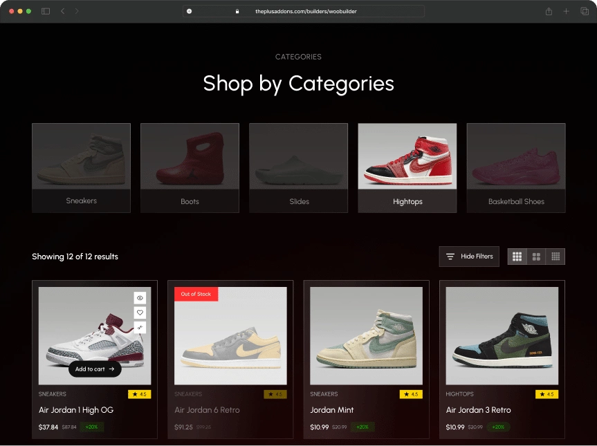Click the Out of Stock badge on Air Jordan 6 Retro
This screenshot has height=446, width=597.
pos(196,294)
